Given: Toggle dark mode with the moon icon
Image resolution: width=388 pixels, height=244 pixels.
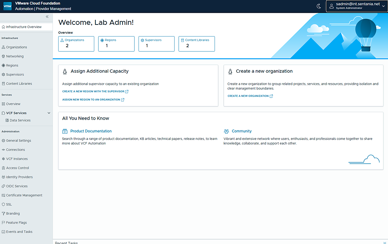Looking at the screenshot, I should [319, 6].
